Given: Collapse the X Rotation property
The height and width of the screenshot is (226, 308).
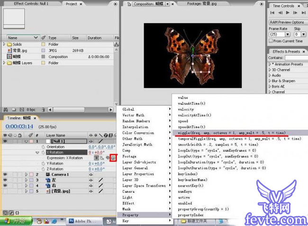Looking at the screenshot, I should pos(37,153).
